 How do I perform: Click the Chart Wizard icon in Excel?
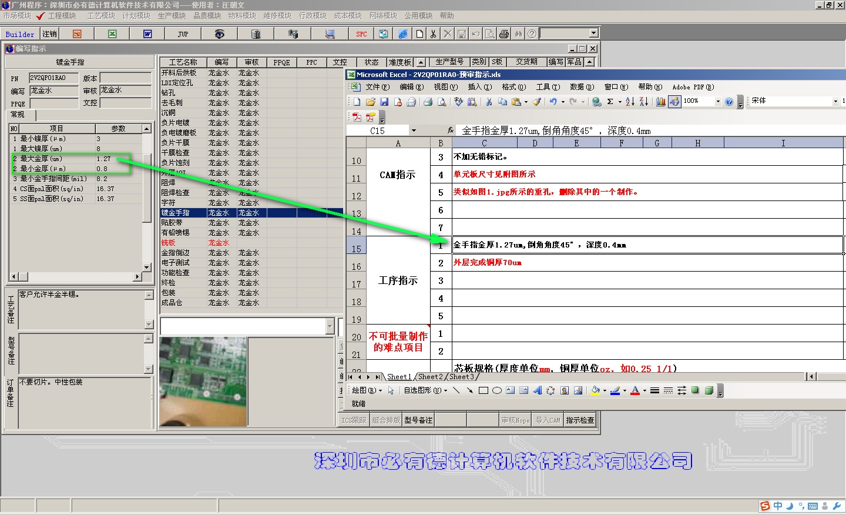661,102
